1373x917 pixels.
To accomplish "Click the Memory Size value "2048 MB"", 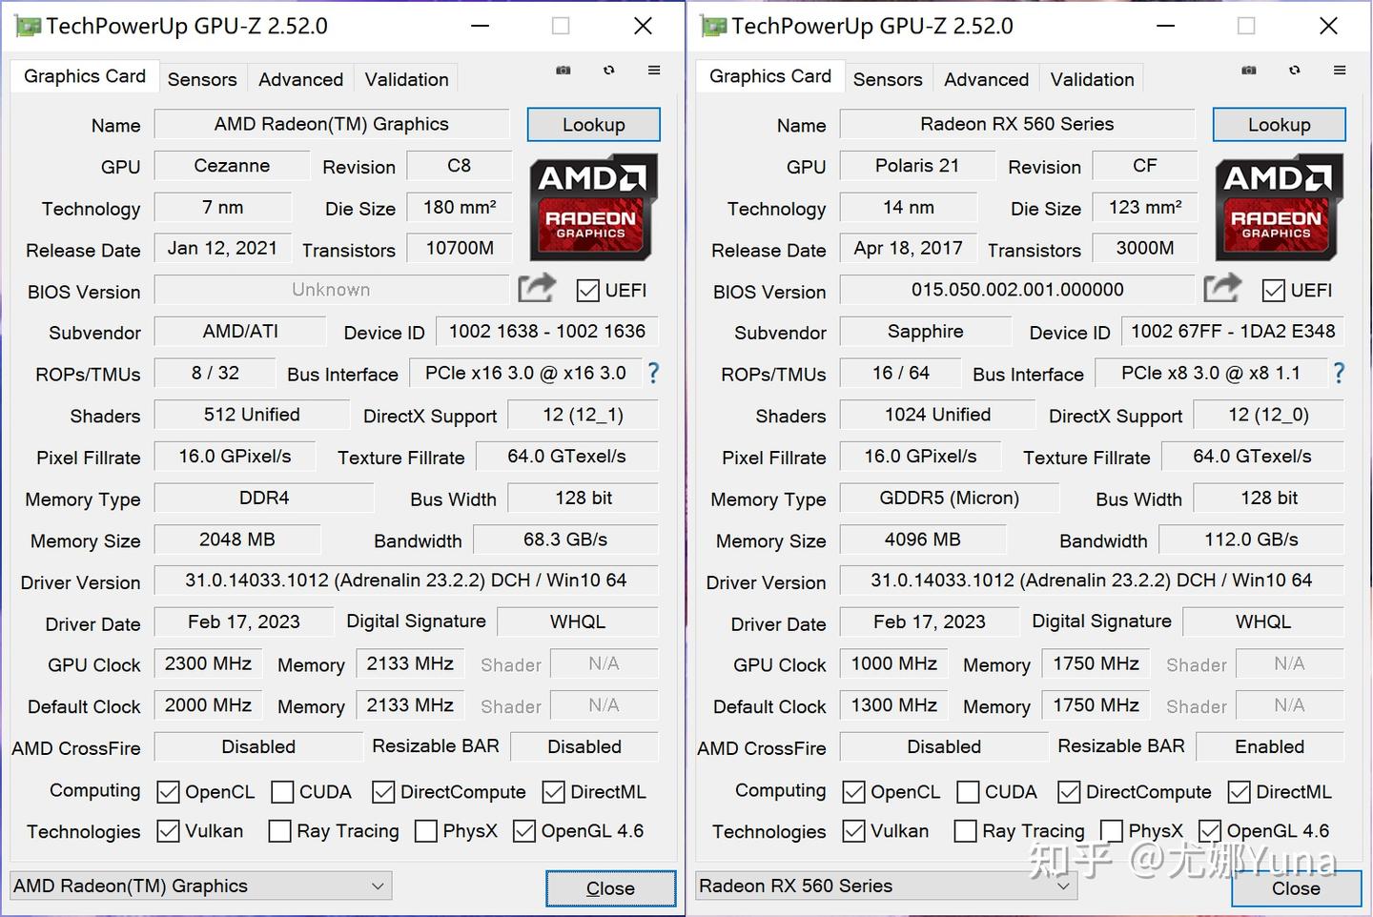I will click(237, 540).
